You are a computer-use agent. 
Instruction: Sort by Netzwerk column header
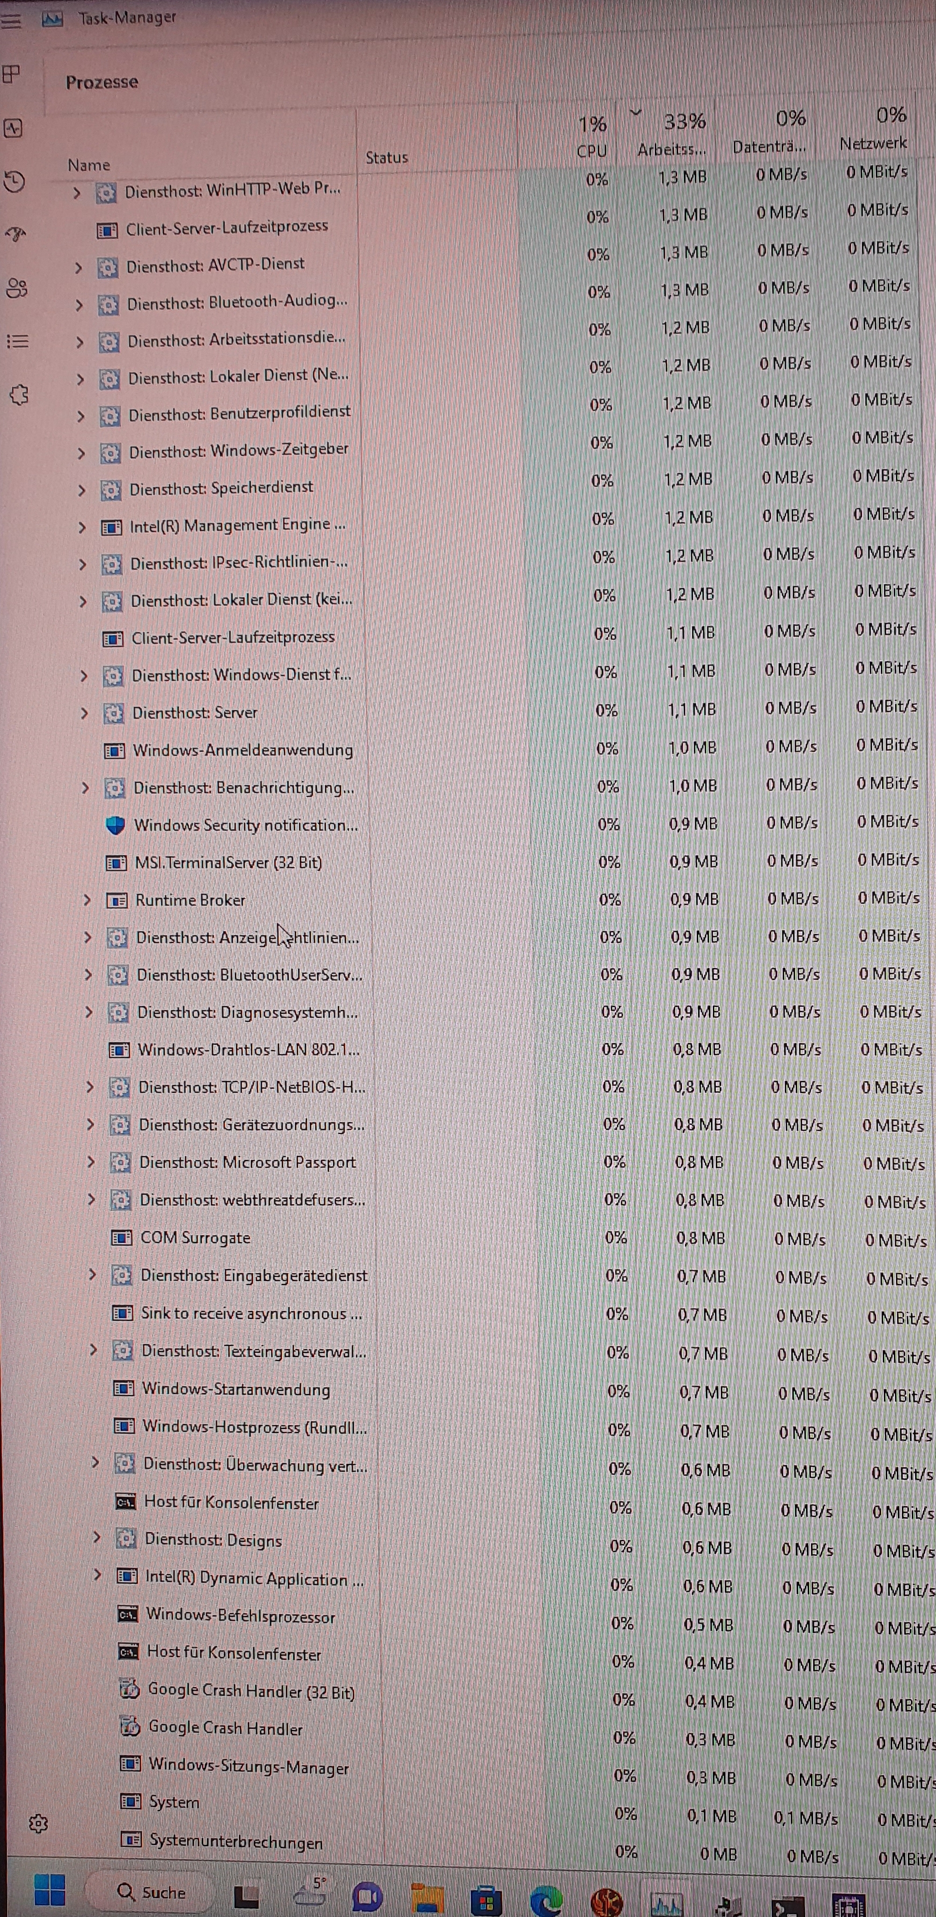tap(874, 128)
